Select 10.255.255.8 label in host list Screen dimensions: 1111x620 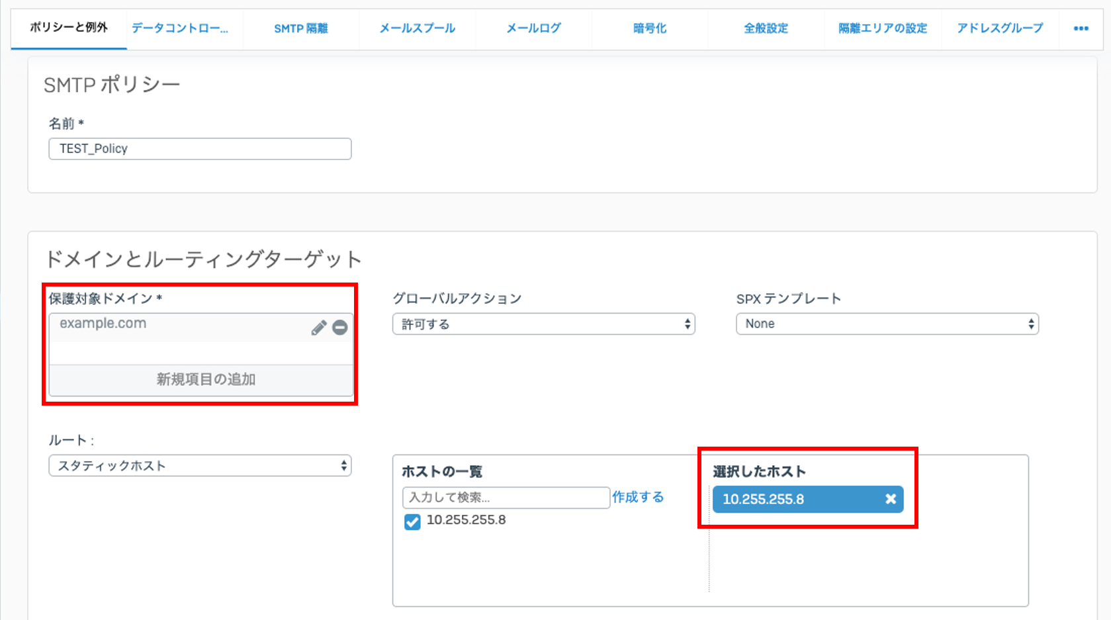coord(467,520)
